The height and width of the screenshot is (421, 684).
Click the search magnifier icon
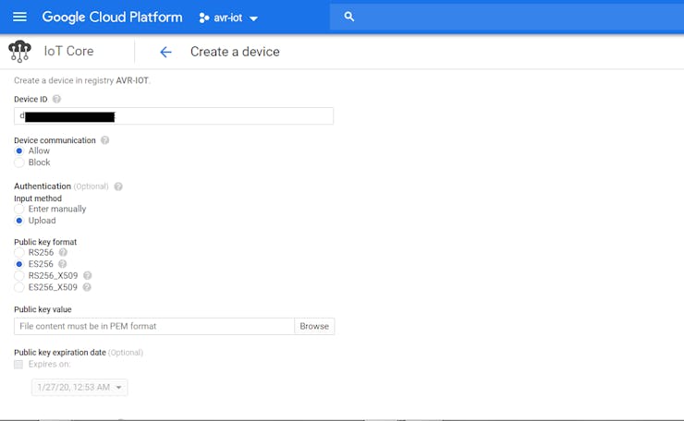[348, 17]
